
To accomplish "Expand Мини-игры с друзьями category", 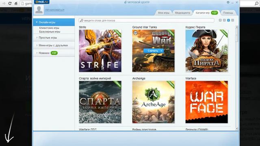I will (54, 45).
